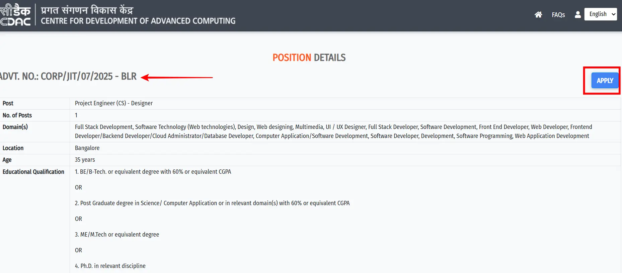Click the ADVT. NO. CORP/JIT/07/2025 - BLR heading
Screen dimensions: 622x273
click(x=68, y=77)
